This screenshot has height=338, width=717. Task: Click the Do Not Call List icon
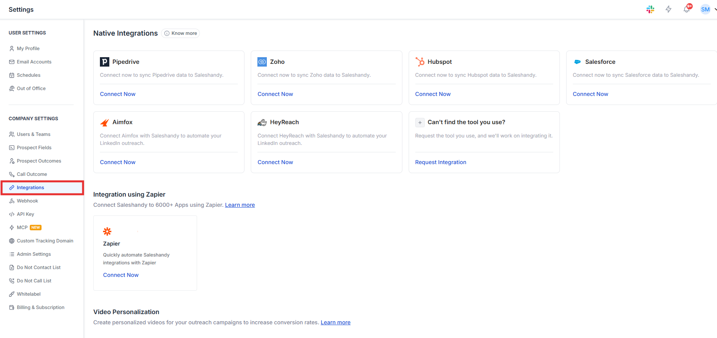(12, 281)
